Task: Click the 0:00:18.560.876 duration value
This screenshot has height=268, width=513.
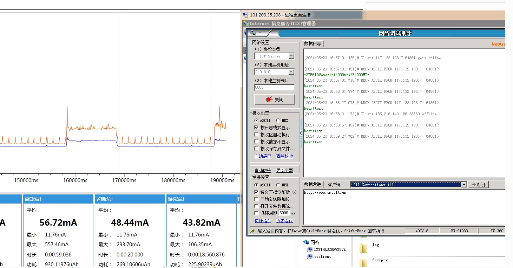Action: (x=206, y=255)
